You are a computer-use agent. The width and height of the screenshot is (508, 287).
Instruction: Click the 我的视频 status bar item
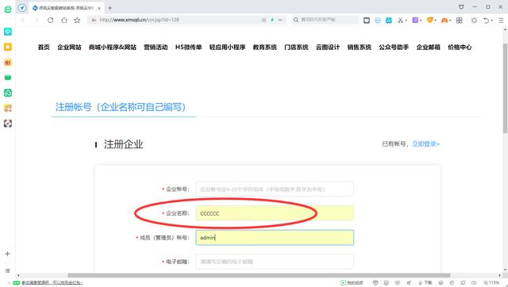pos(352,283)
